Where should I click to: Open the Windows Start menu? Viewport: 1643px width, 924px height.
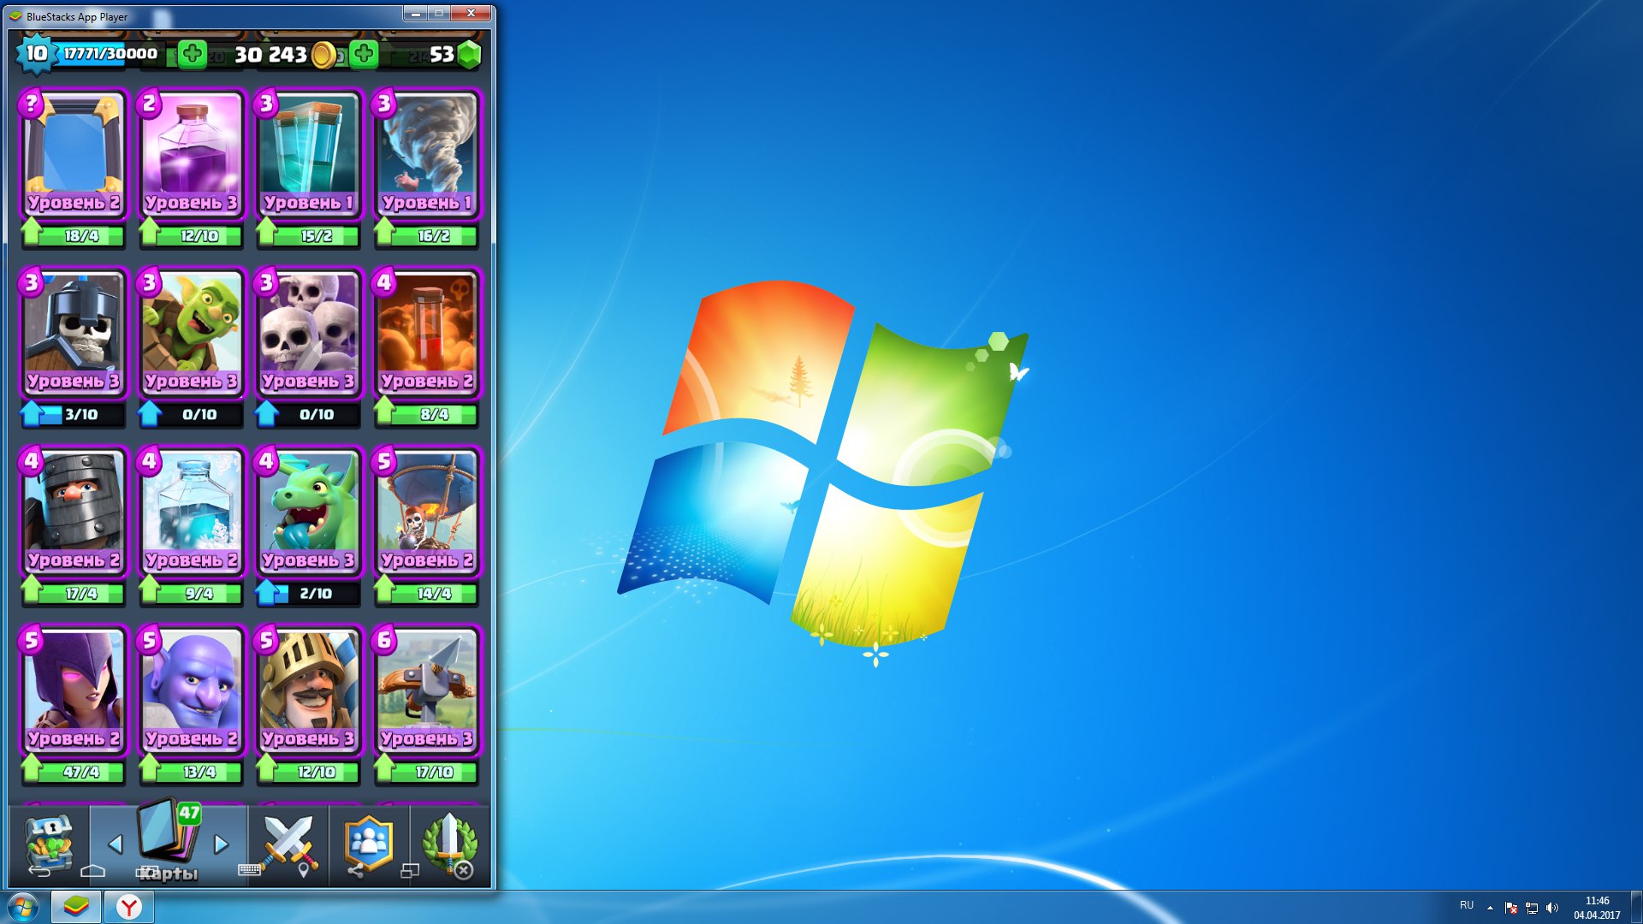coord(23,907)
